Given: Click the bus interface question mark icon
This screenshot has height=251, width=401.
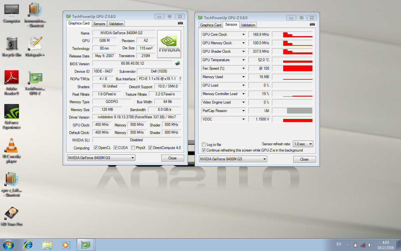Looking at the screenshot, I should (x=180, y=79).
